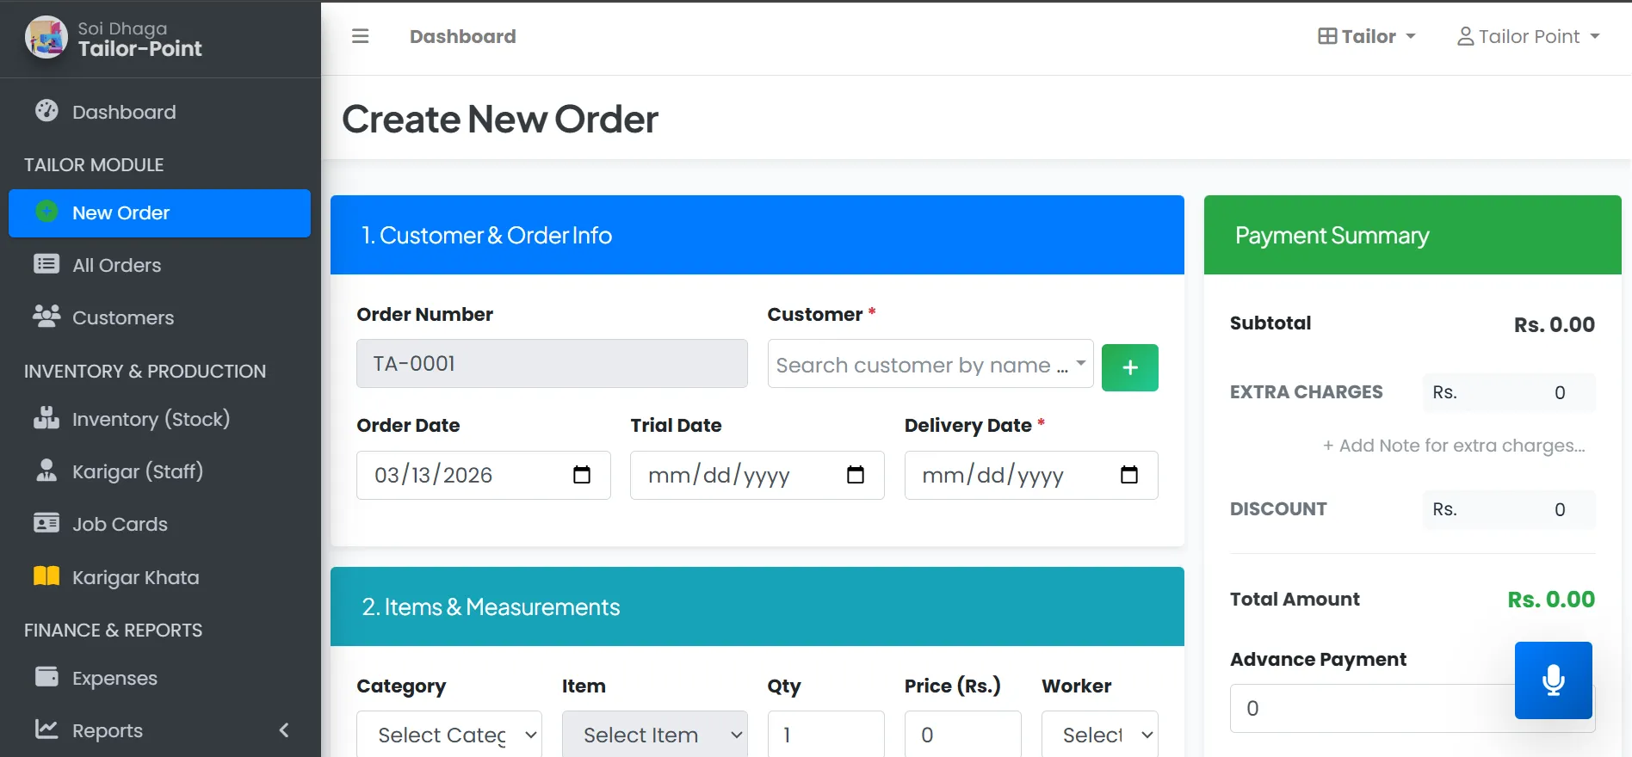Click the hamburger menu at top
Image resolution: width=1632 pixels, height=757 pixels.
click(360, 36)
